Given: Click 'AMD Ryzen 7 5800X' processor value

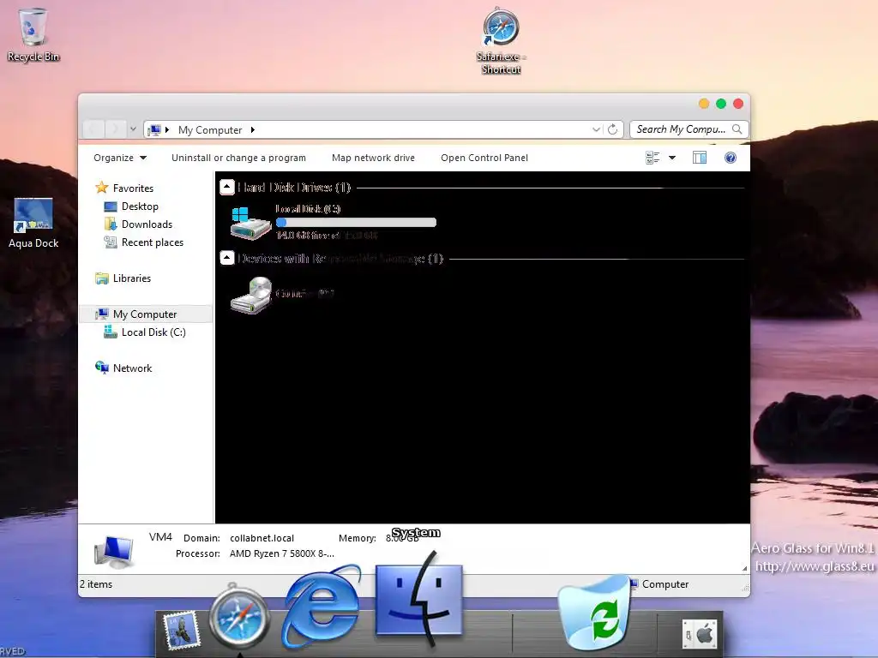Looking at the screenshot, I should pyautogui.click(x=281, y=554).
